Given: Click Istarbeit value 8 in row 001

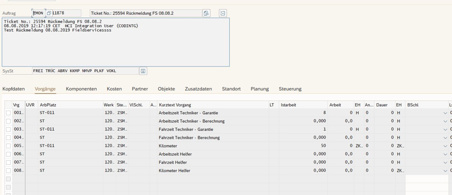Looking at the screenshot, I should point(303,113).
